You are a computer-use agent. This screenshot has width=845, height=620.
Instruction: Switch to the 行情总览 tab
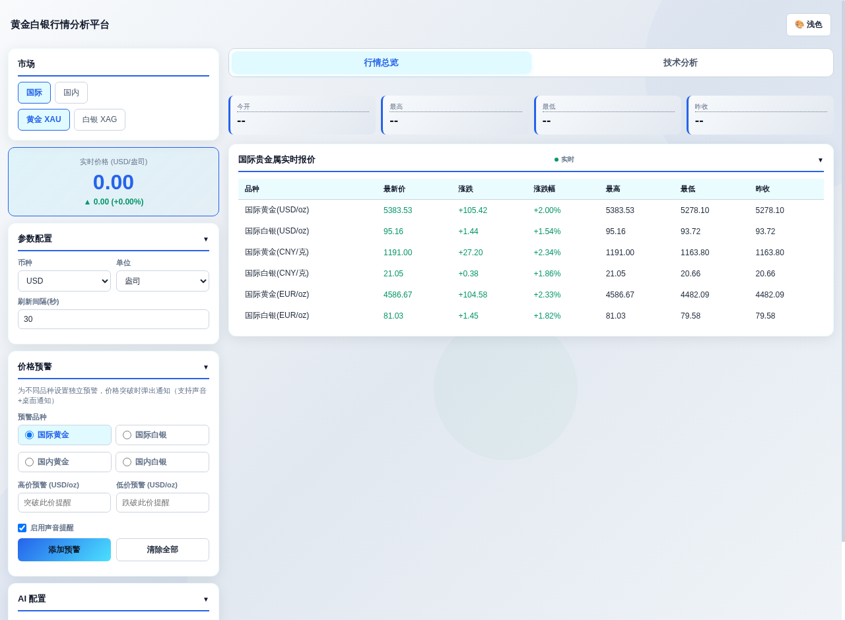(x=381, y=63)
